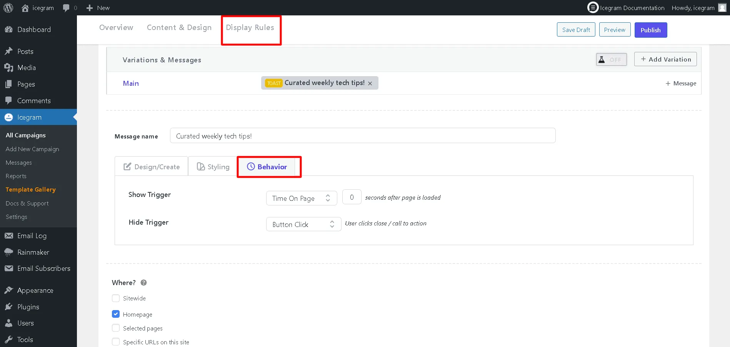The width and height of the screenshot is (730, 347).
Task: Click the "User clicks close / call to action" text
Action: point(386,223)
